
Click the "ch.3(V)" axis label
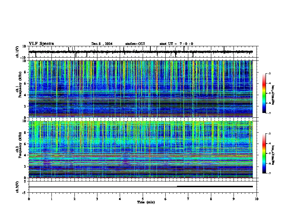coord(18,187)
